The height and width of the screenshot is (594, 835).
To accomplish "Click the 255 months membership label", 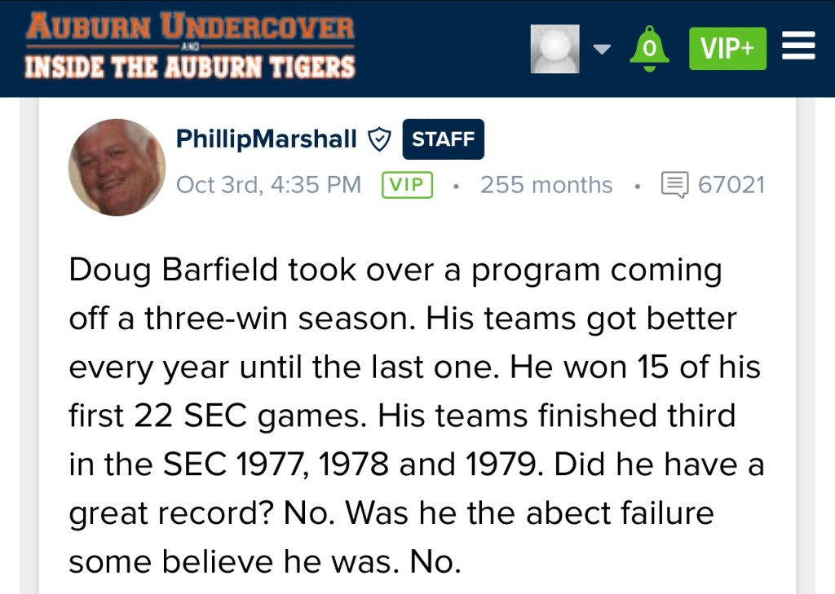I will [x=546, y=185].
